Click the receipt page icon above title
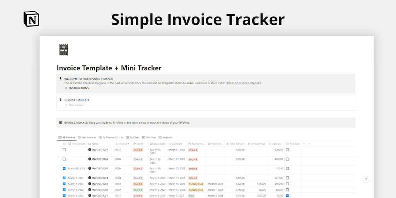Screen dimensions: 396x198 coord(64,50)
